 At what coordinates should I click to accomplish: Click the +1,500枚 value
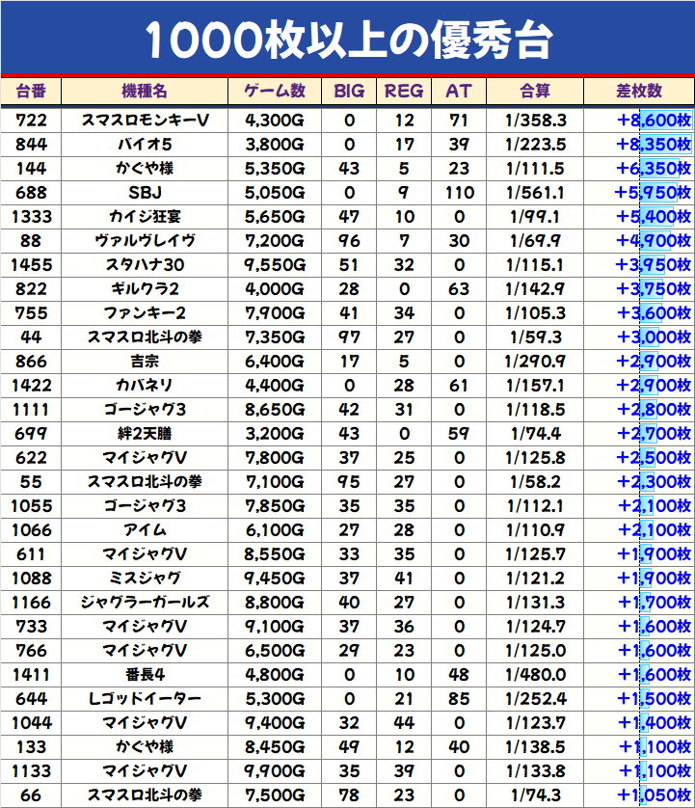654,699
